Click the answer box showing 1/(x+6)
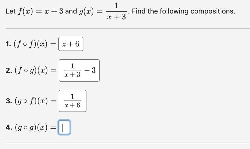 (x=72, y=101)
